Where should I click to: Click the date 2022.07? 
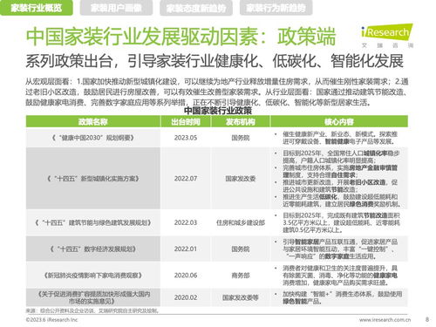pos(186,178)
